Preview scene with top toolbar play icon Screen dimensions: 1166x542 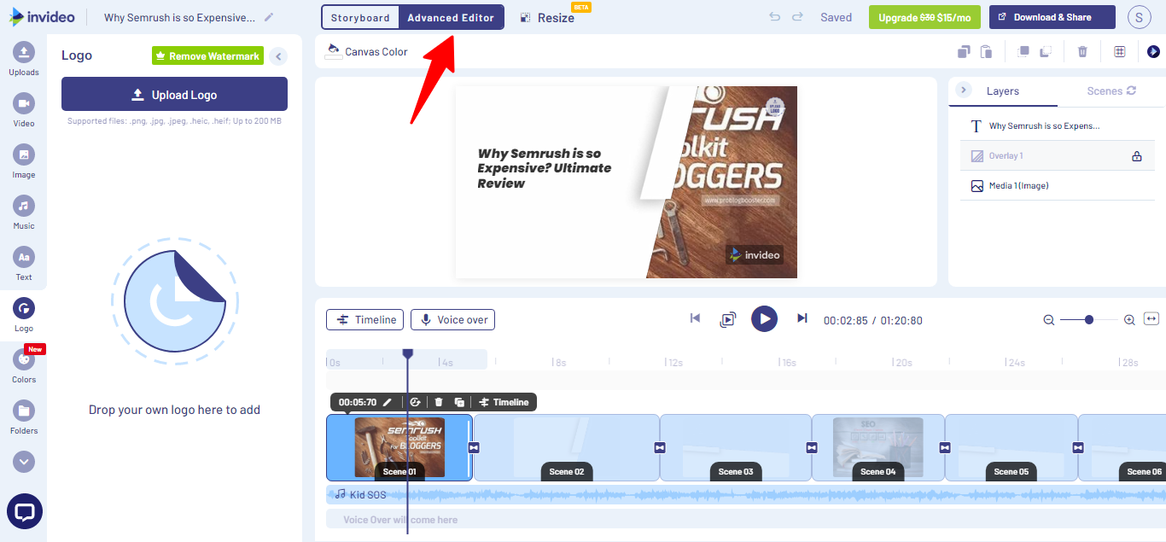click(x=1153, y=51)
